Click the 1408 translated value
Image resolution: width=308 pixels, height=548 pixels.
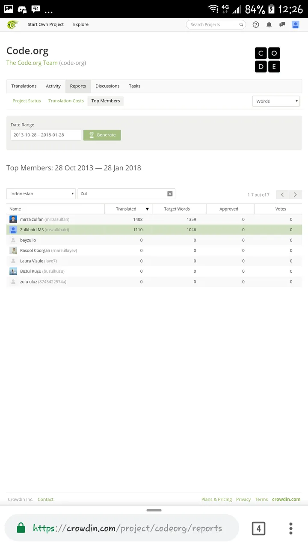click(138, 219)
